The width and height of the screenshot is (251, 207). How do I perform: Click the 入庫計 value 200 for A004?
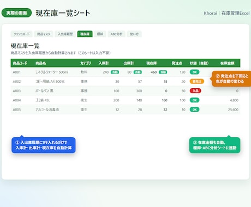116,100
